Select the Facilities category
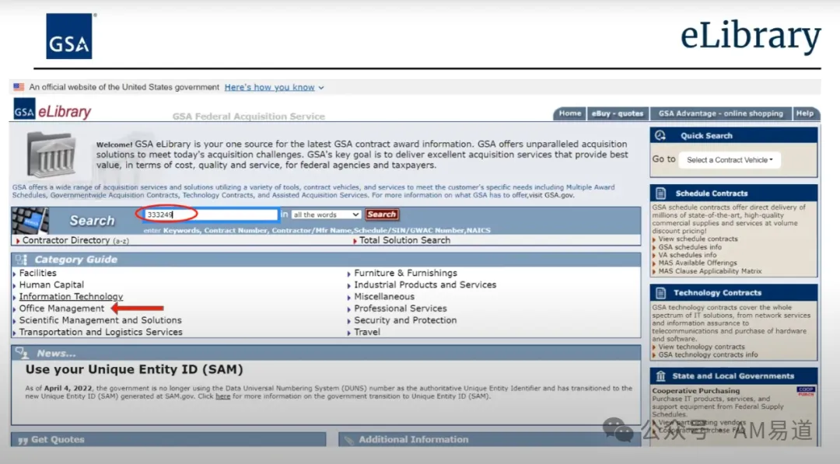 pos(37,273)
